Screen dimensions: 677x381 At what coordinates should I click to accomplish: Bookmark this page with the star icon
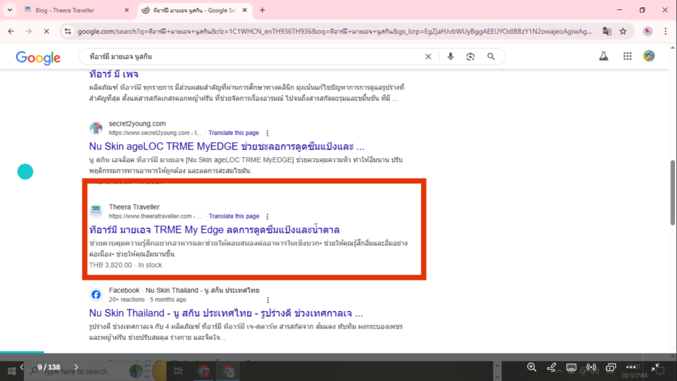coord(623,30)
